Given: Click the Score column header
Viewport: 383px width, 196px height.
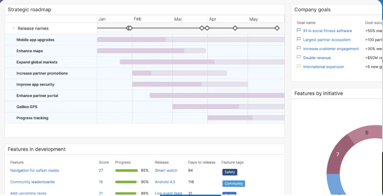Looking at the screenshot, I should [104, 163].
